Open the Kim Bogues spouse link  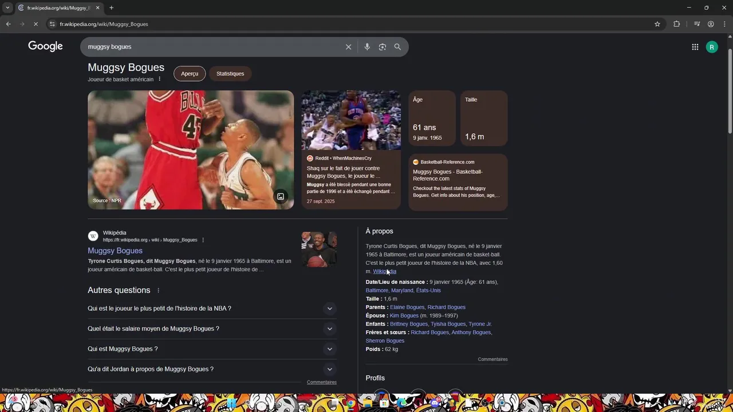point(404,315)
